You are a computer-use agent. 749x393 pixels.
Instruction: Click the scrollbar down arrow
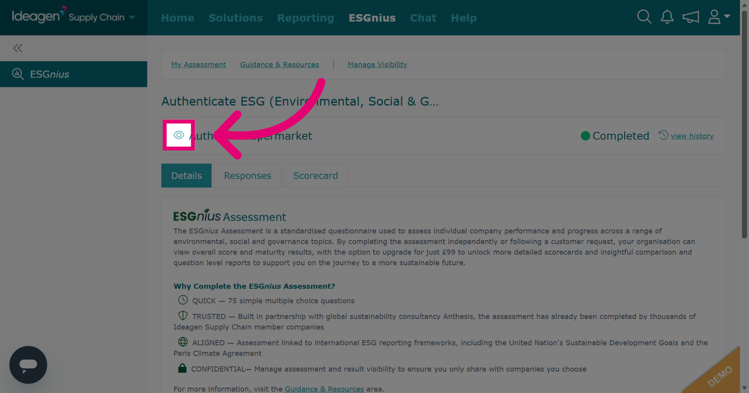744,388
